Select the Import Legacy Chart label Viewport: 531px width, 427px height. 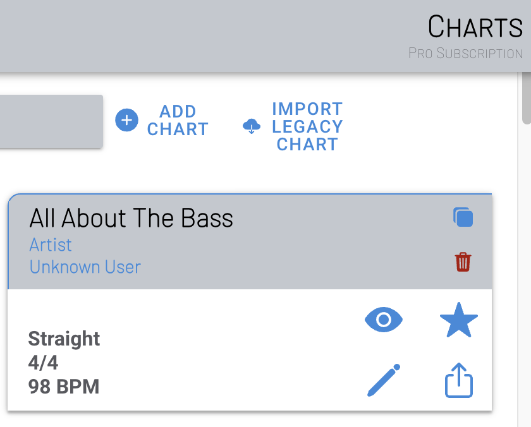coord(307,126)
